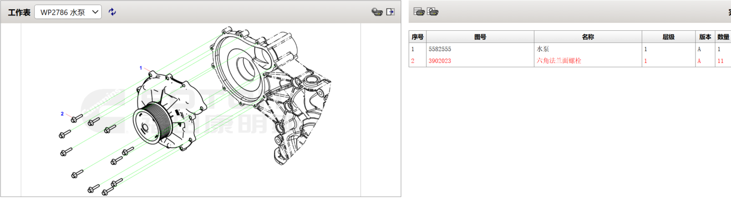Viewport: 731px width, 198px height.
Task: Click the red 六角法兰面螺栓 row name
Action: [559, 61]
